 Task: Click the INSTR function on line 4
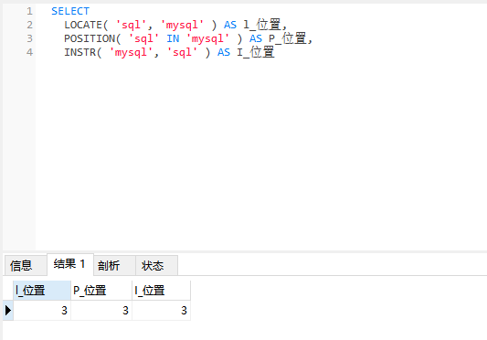coord(79,52)
